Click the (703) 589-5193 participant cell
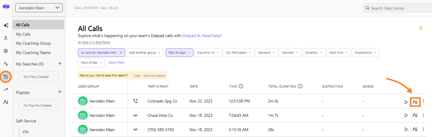This screenshot has width=432, height=137. 161,129
